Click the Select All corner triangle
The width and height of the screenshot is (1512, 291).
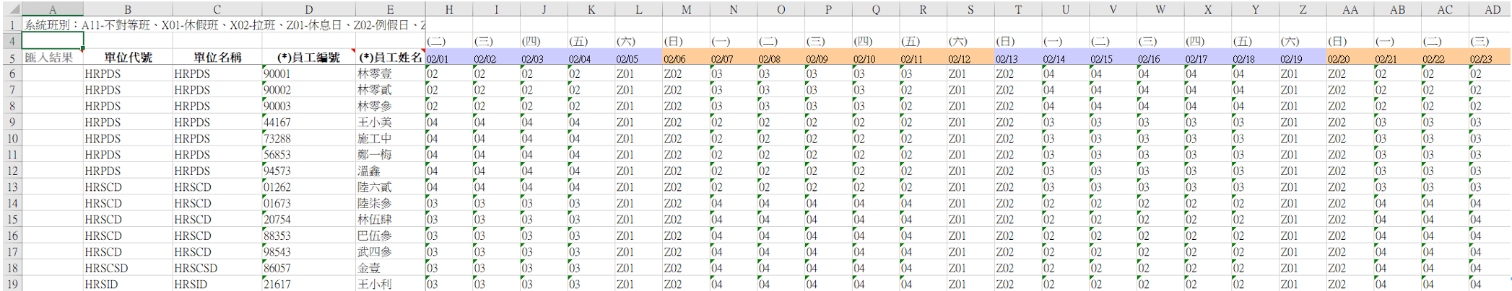[11, 9]
